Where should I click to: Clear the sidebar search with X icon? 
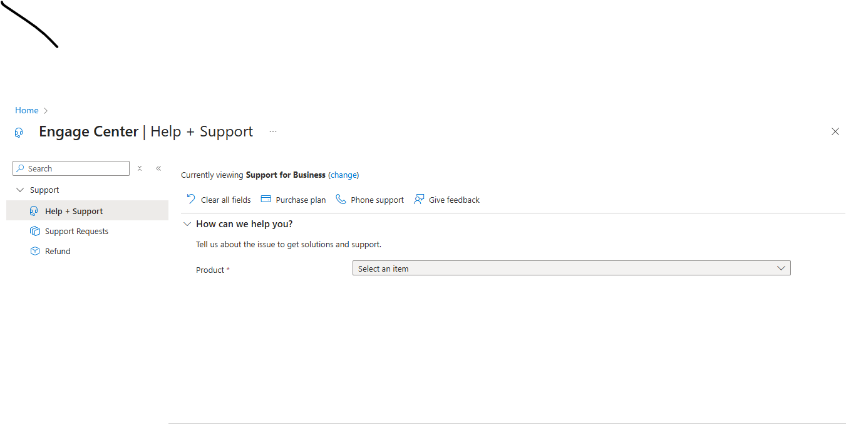[140, 168]
